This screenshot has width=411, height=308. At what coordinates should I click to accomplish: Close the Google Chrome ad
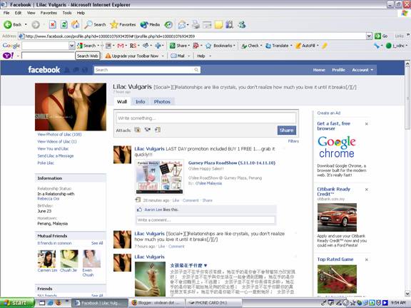click(367, 124)
